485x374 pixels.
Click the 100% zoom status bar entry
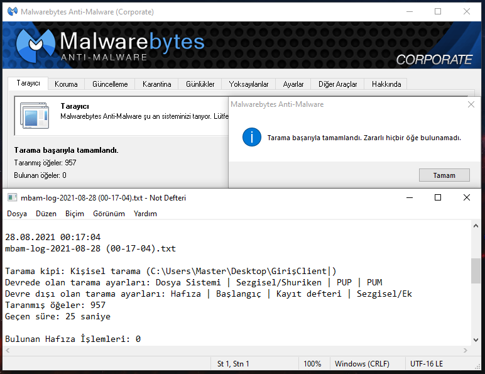[x=312, y=364]
